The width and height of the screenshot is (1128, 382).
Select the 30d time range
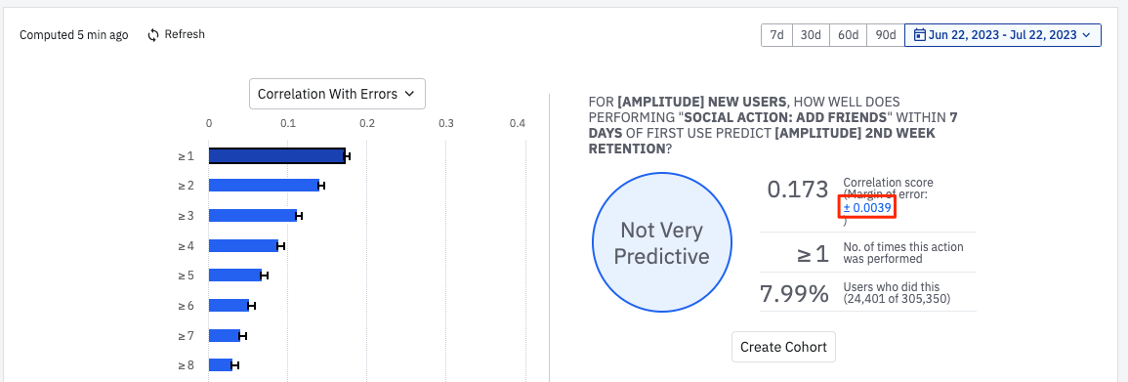point(811,34)
